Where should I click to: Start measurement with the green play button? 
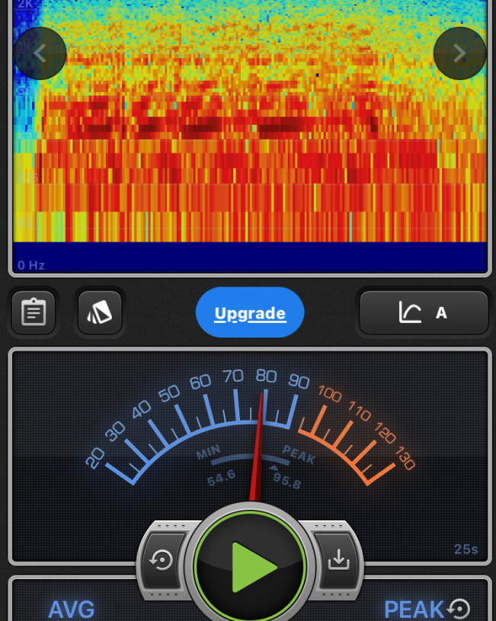(251, 567)
